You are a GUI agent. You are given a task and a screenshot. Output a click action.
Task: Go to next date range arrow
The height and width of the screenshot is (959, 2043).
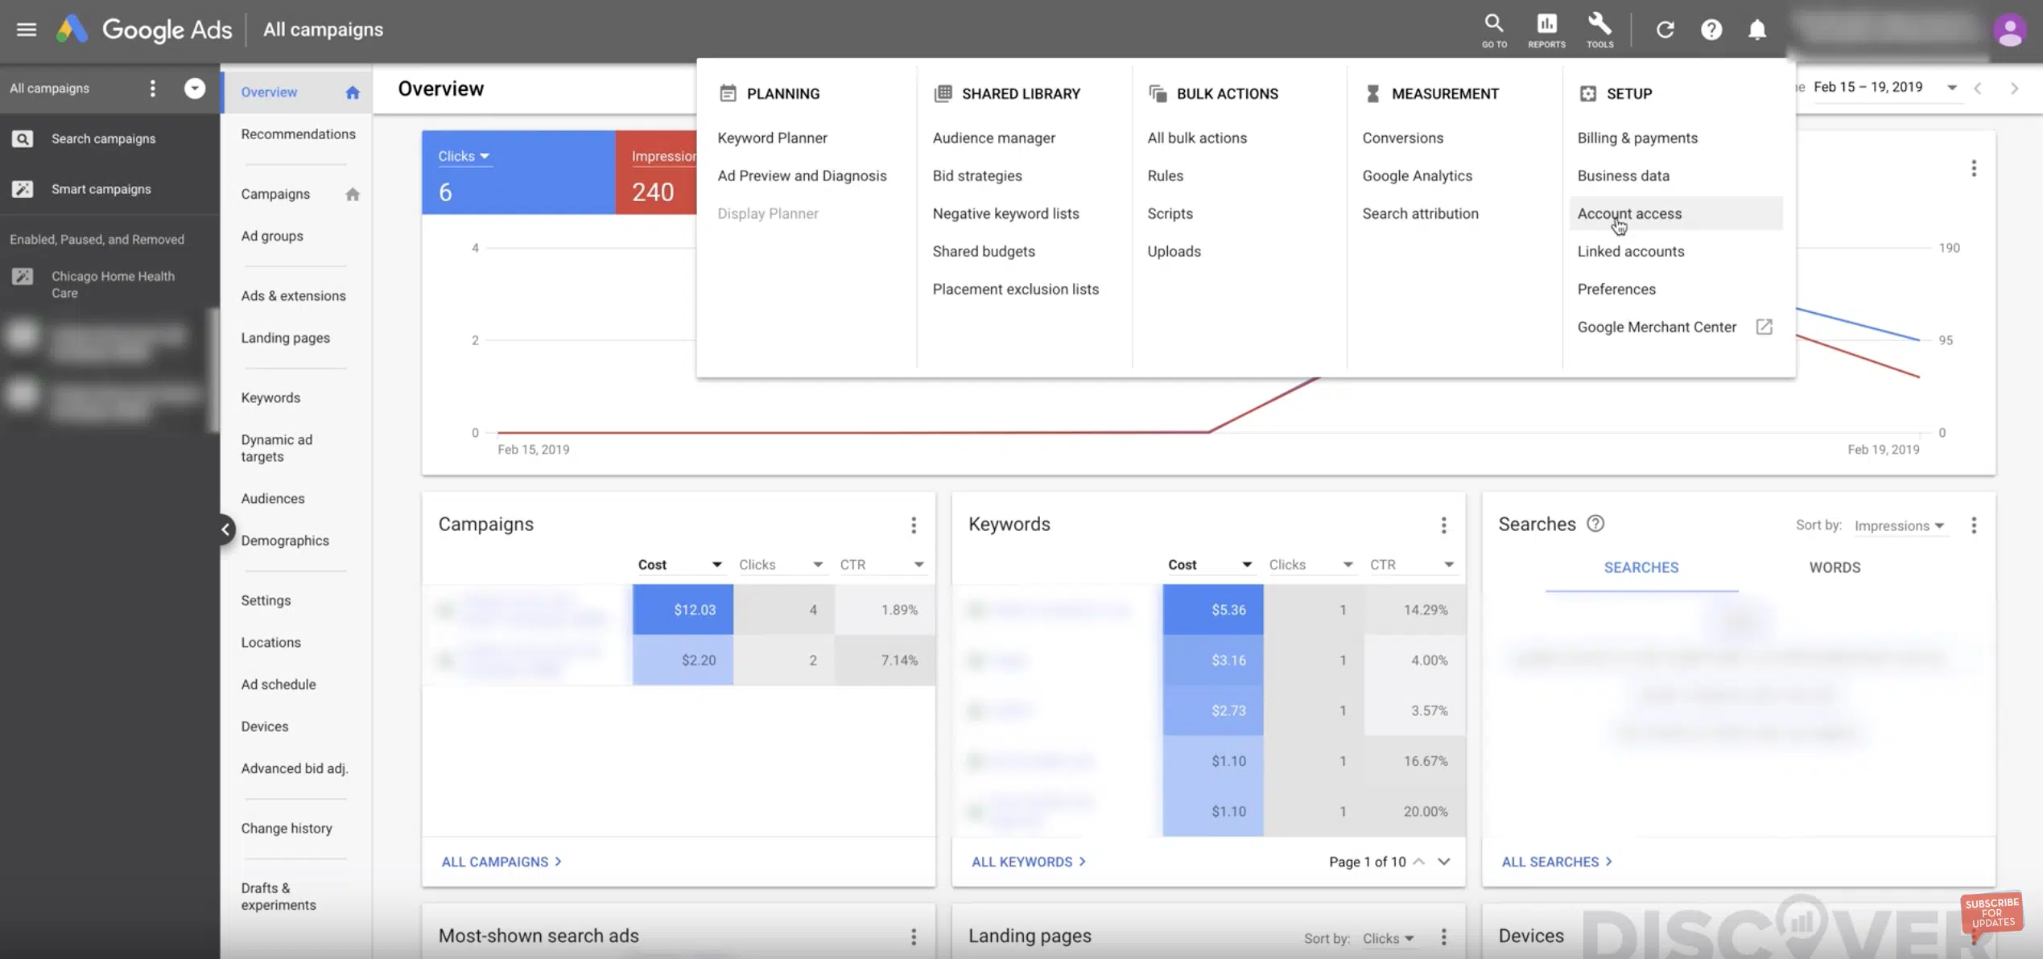2014,88
